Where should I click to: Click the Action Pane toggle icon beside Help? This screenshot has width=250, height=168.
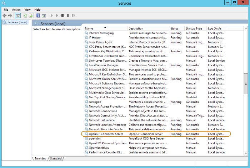click(44, 16)
